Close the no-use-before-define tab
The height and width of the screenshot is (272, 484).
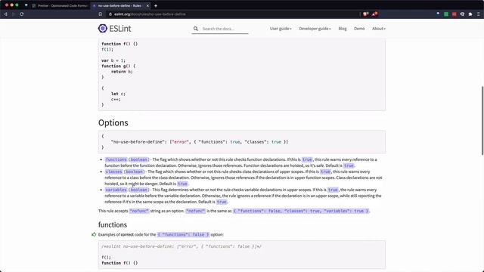click(x=147, y=5)
